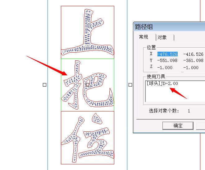Select the 上 character toolpath
Viewport: 205px width, 170px height.
point(88,32)
